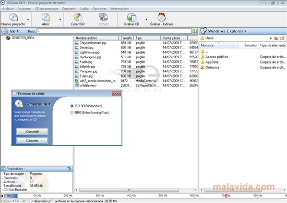Screen dimensions: 287x203
Task: Expand the Windows Explorer > header
Action: pos(227,31)
